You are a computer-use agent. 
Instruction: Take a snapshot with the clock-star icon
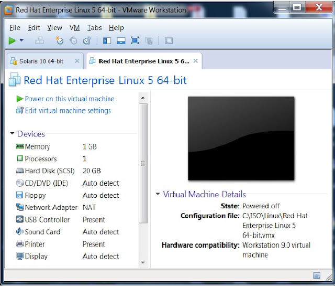[59, 40]
